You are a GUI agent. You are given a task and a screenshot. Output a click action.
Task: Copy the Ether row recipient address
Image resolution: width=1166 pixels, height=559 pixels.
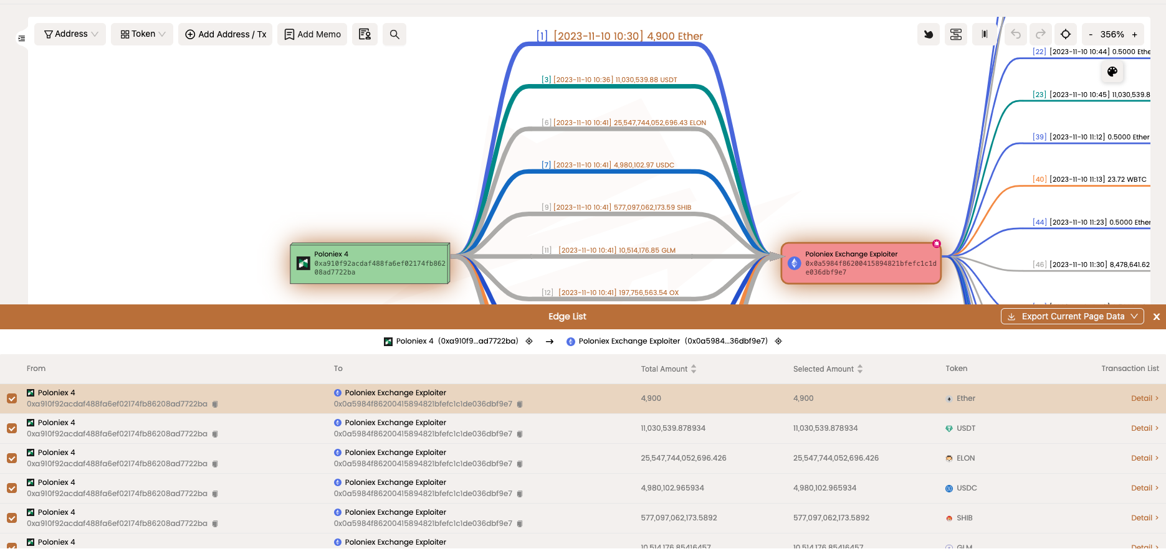tap(520, 405)
